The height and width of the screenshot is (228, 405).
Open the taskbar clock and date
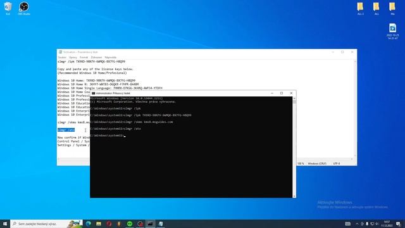387,224
